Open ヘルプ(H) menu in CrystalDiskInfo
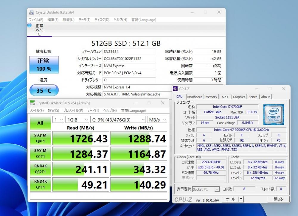This screenshot has width=298, height=216. pos(120,20)
